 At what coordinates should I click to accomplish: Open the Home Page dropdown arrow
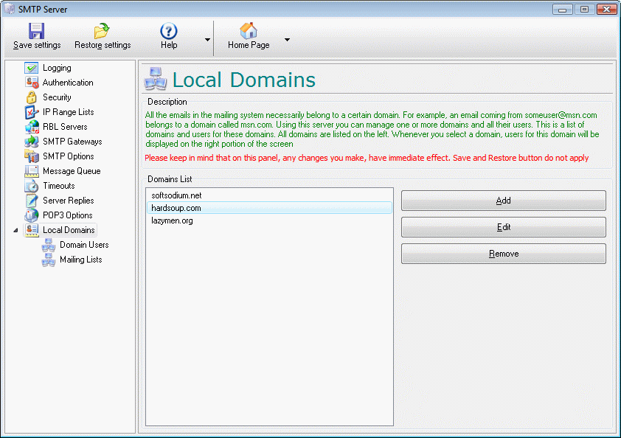pos(287,39)
